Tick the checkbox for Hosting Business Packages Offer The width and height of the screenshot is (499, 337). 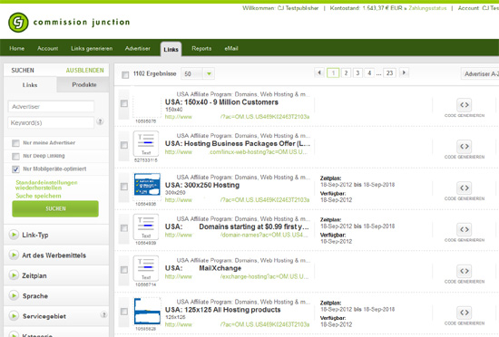point(124,145)
